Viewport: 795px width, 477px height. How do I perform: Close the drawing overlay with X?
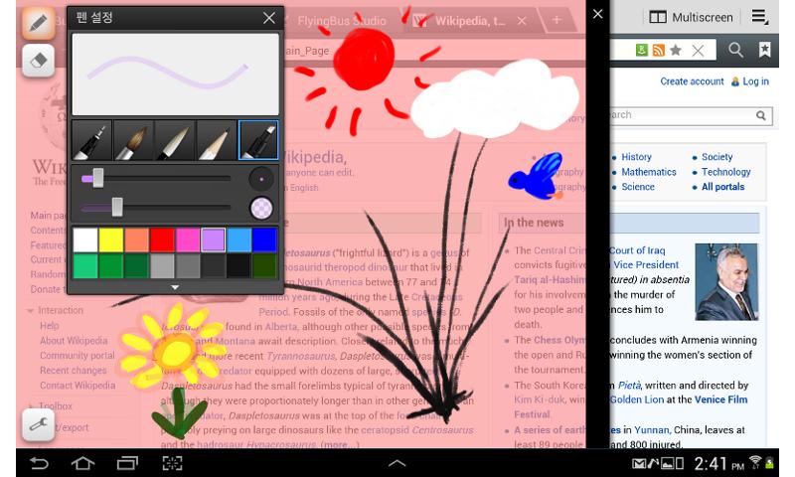(598, 14)
